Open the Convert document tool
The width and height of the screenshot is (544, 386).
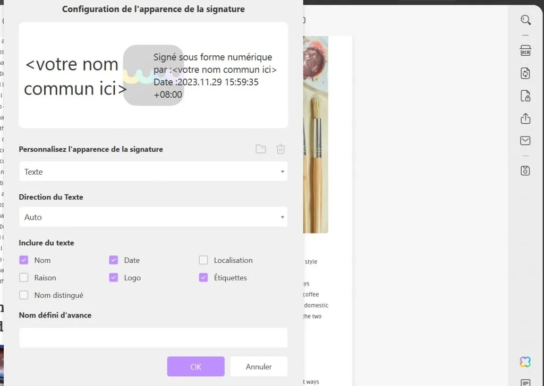tap(525, 73)
